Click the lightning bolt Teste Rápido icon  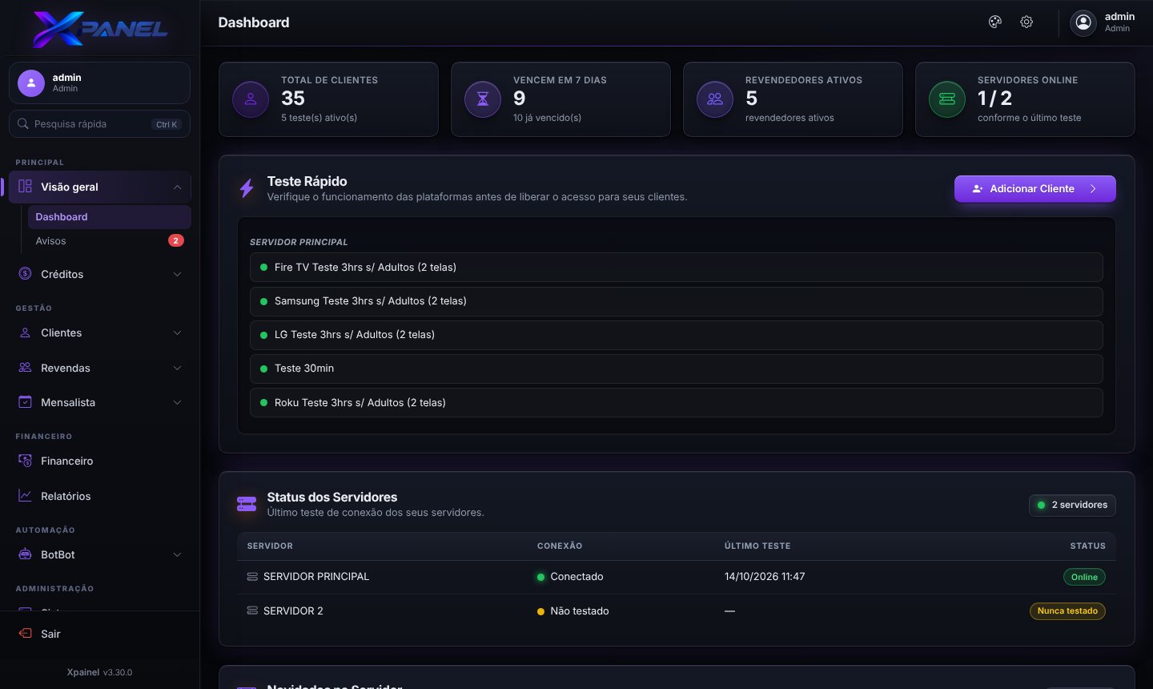247,188
